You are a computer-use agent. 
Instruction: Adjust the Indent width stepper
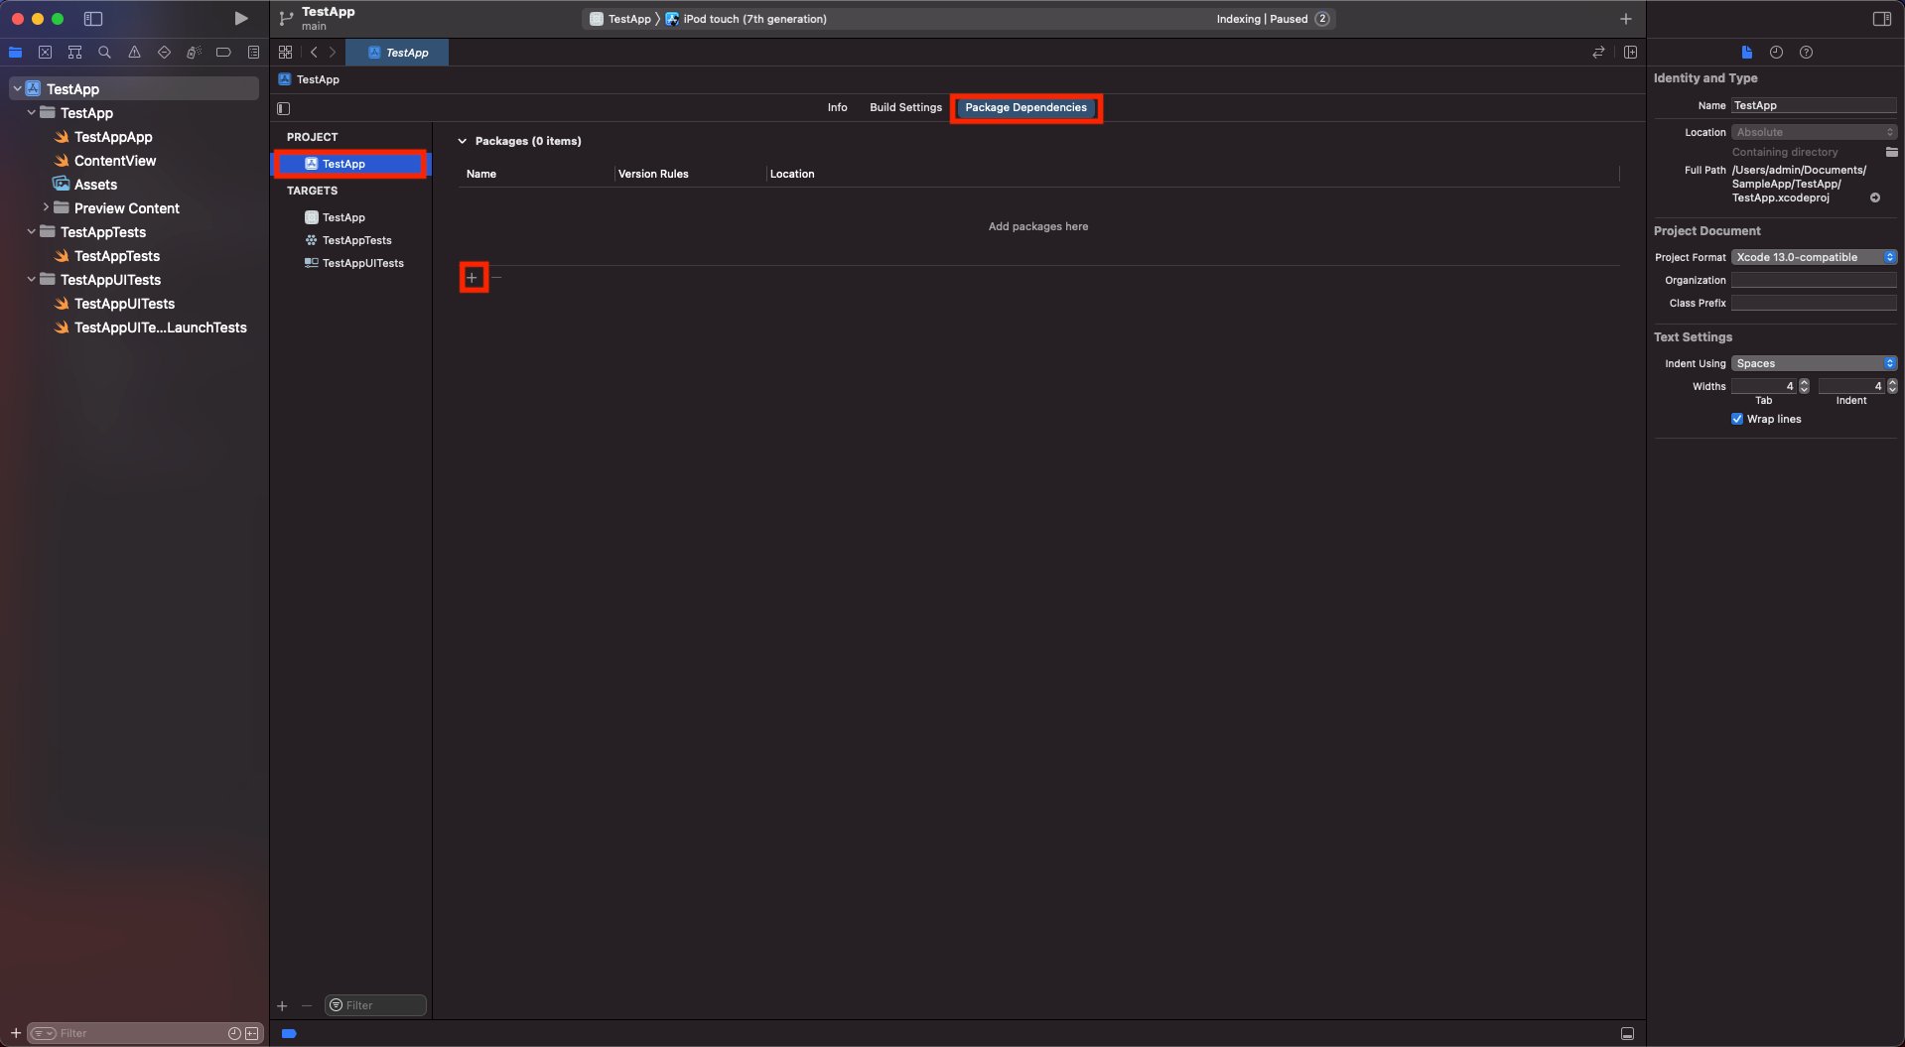click(x=1892, y=386)
